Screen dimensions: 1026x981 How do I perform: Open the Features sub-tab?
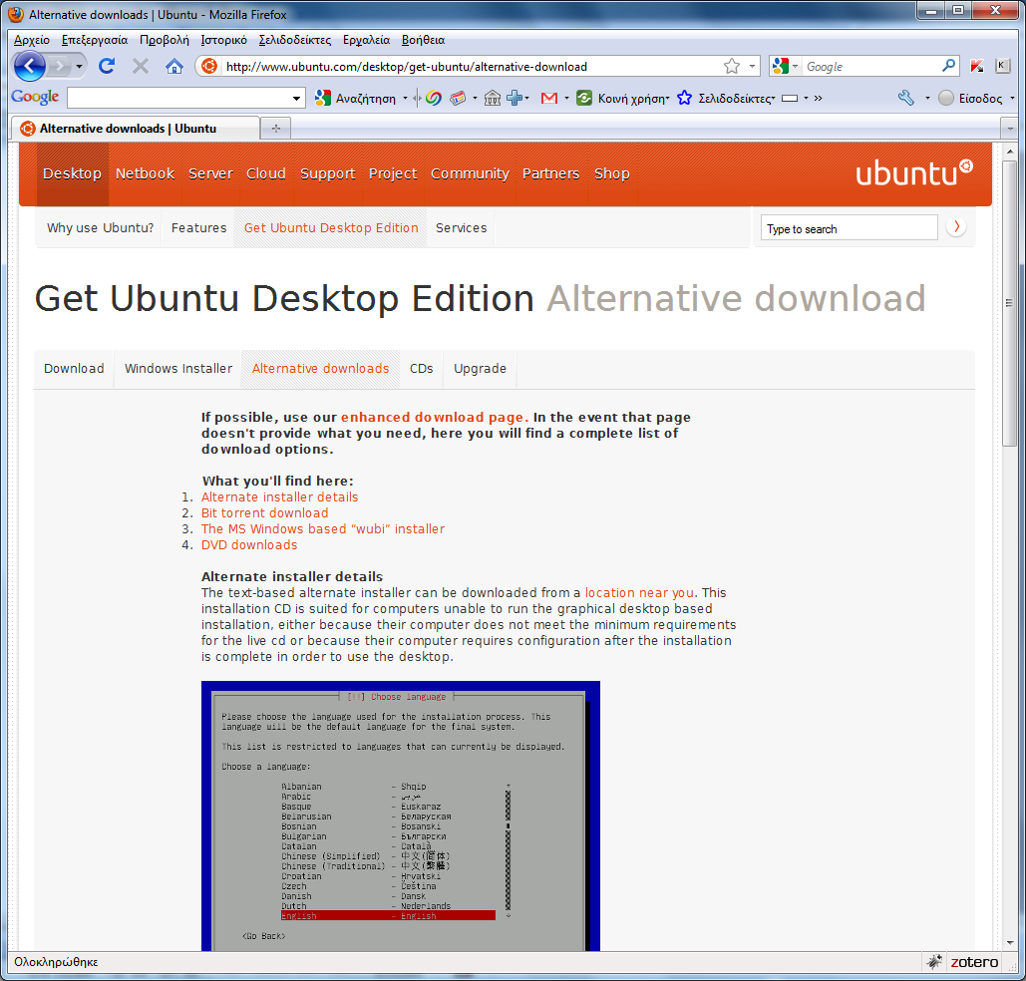(199, 227)
